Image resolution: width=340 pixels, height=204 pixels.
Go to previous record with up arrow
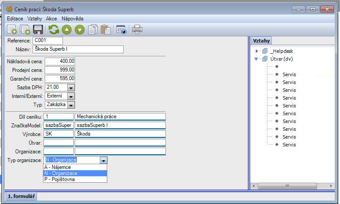[x=66, y=29]
